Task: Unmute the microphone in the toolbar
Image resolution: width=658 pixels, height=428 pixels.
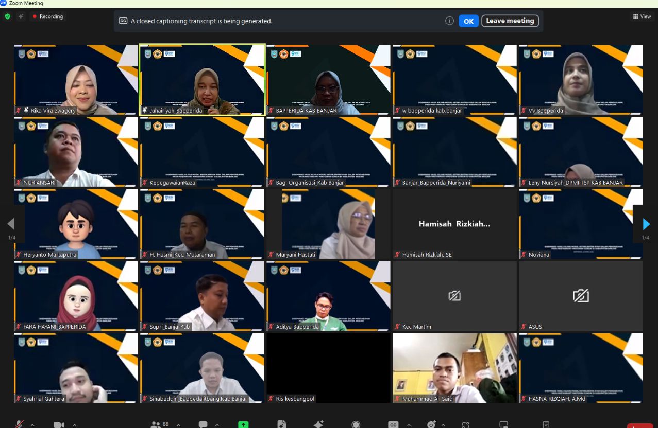Action: click(x=20, y=424)
